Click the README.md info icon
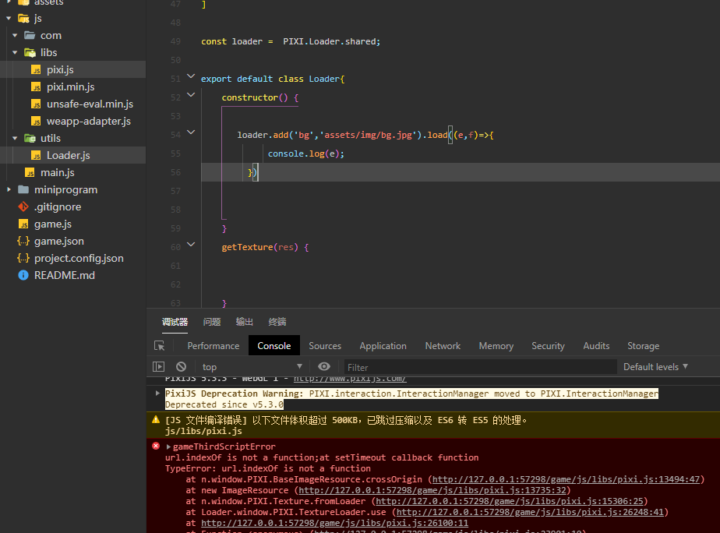Image resolution: width=720 pixels, height=533 pixels. [x=23, y=275]
